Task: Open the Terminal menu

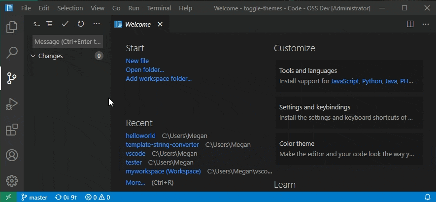Action: pyautogui.click(x=159, y=8)
